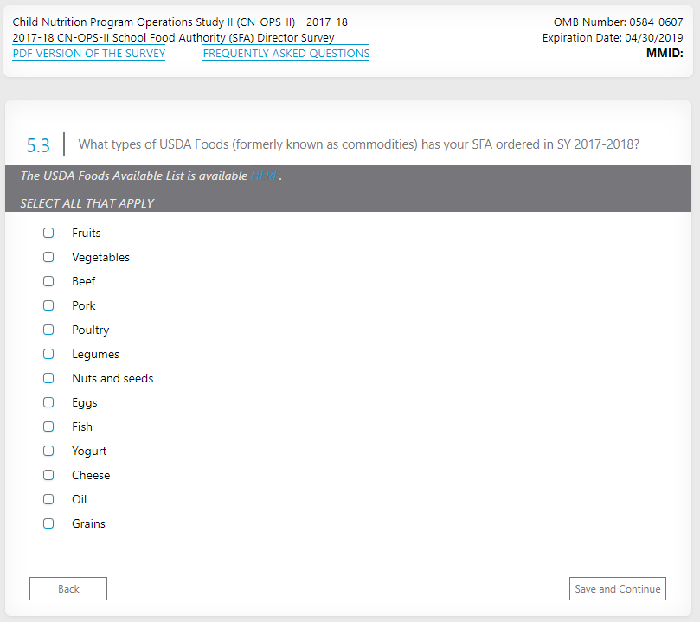The width and height of the screenshot is (700, 622).
Task: Mark the Poultry checkbox
Action: coord(48,330)
